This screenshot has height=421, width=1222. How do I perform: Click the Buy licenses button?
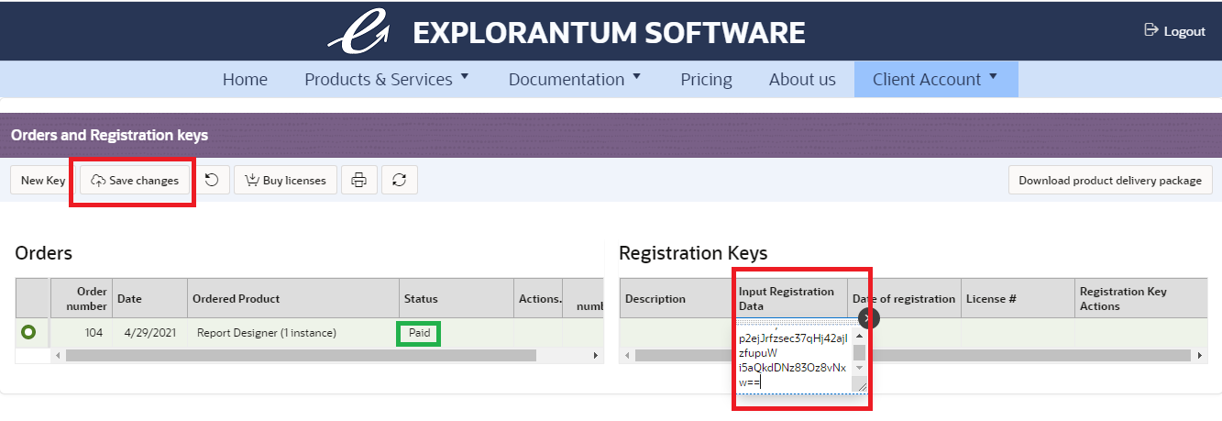pyautogui.click(x=286, y=180)
